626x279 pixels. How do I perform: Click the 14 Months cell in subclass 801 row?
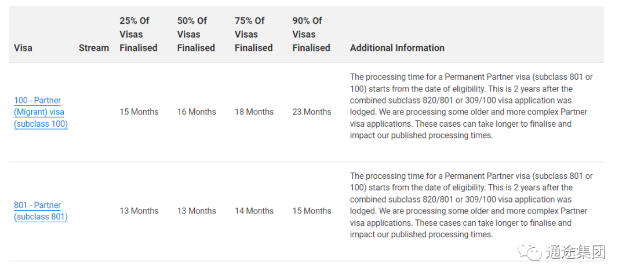[254, 211]
